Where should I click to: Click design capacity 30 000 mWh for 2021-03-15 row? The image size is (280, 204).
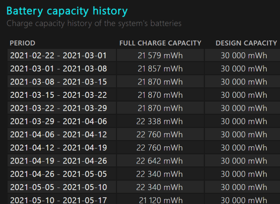click(x=244, y=95)
